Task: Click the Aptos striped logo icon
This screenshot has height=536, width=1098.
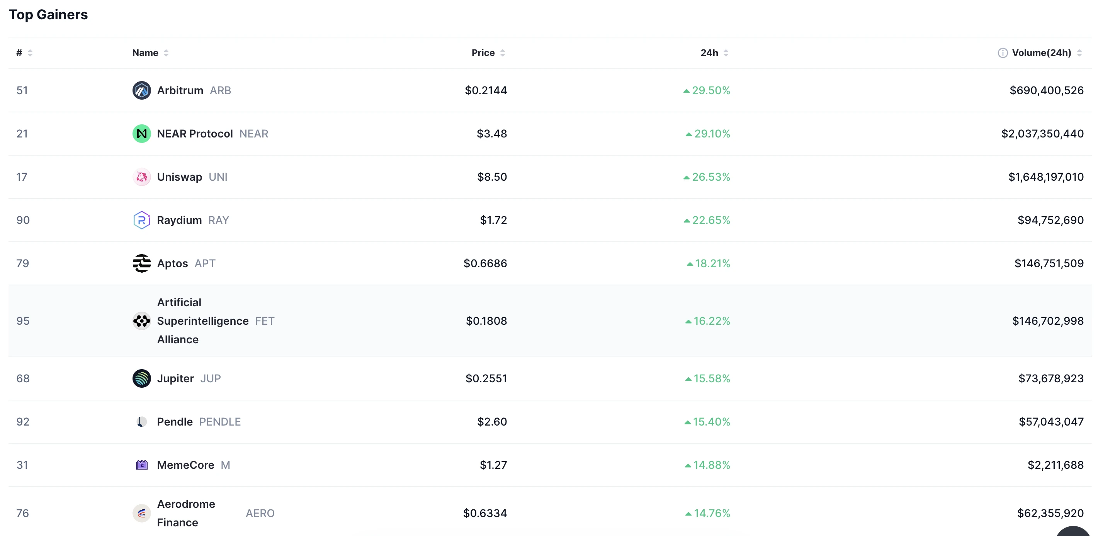Action: [x=141, y=263]
